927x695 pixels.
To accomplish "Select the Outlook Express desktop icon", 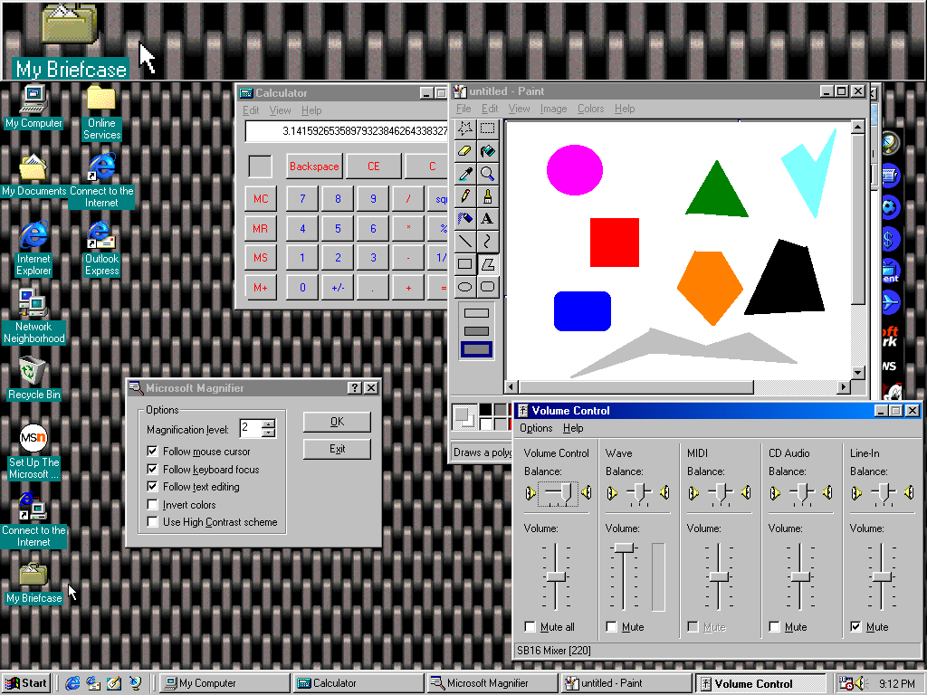I will click(101, 248).
